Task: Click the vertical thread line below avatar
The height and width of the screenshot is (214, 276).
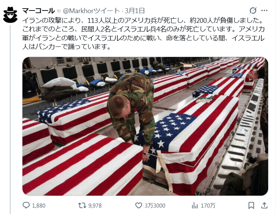Action: pos(10,119)
